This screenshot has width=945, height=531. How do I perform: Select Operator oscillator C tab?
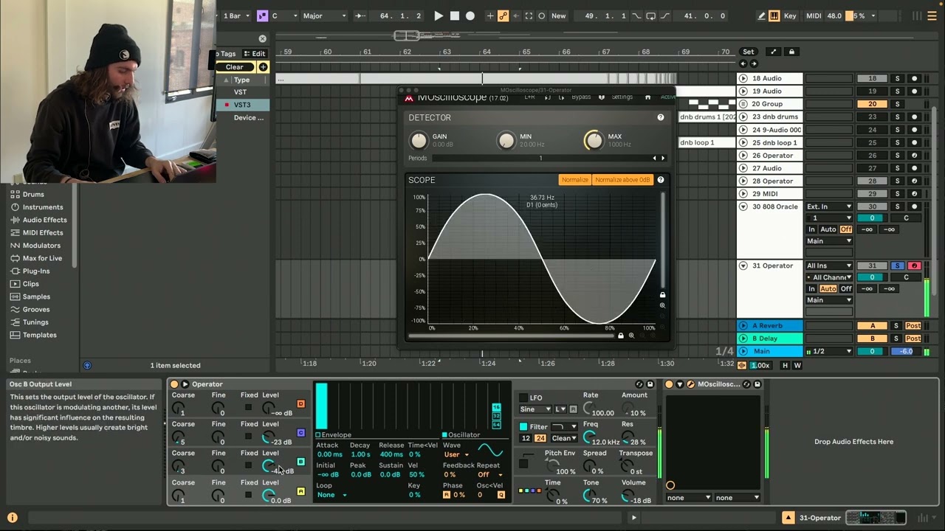300,433
